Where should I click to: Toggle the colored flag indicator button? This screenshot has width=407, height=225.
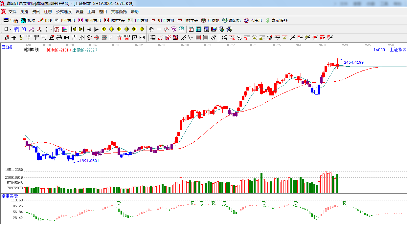(65, 29)
